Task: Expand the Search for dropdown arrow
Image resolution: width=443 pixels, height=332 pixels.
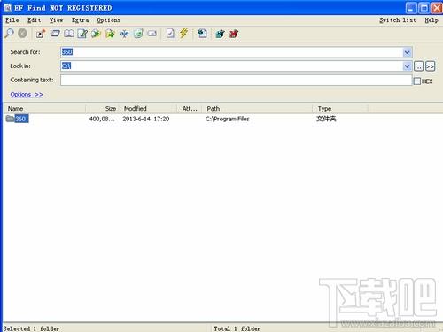Action: pos(407,52)
